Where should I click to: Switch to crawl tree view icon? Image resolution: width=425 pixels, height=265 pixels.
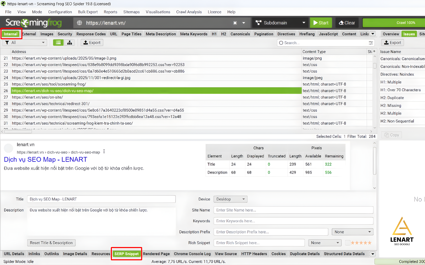point(69,42)
